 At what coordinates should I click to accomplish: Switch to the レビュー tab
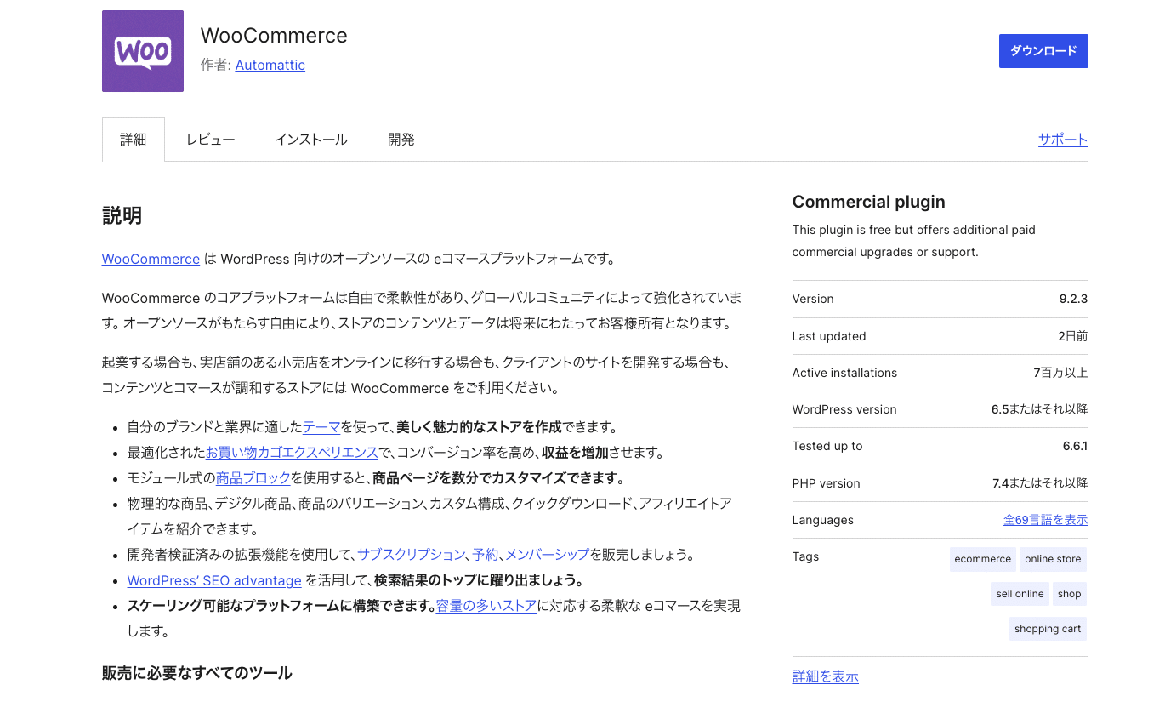point(211,140)
